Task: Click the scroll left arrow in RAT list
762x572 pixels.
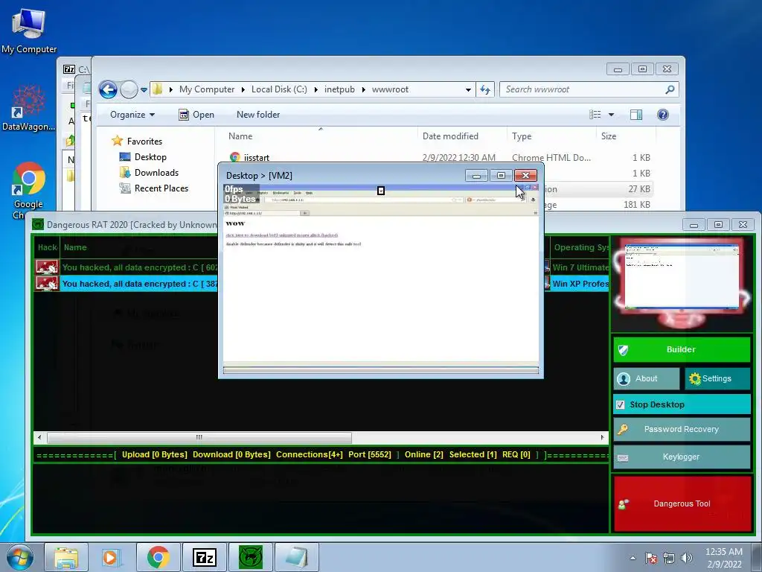Action: coord(39,437)
